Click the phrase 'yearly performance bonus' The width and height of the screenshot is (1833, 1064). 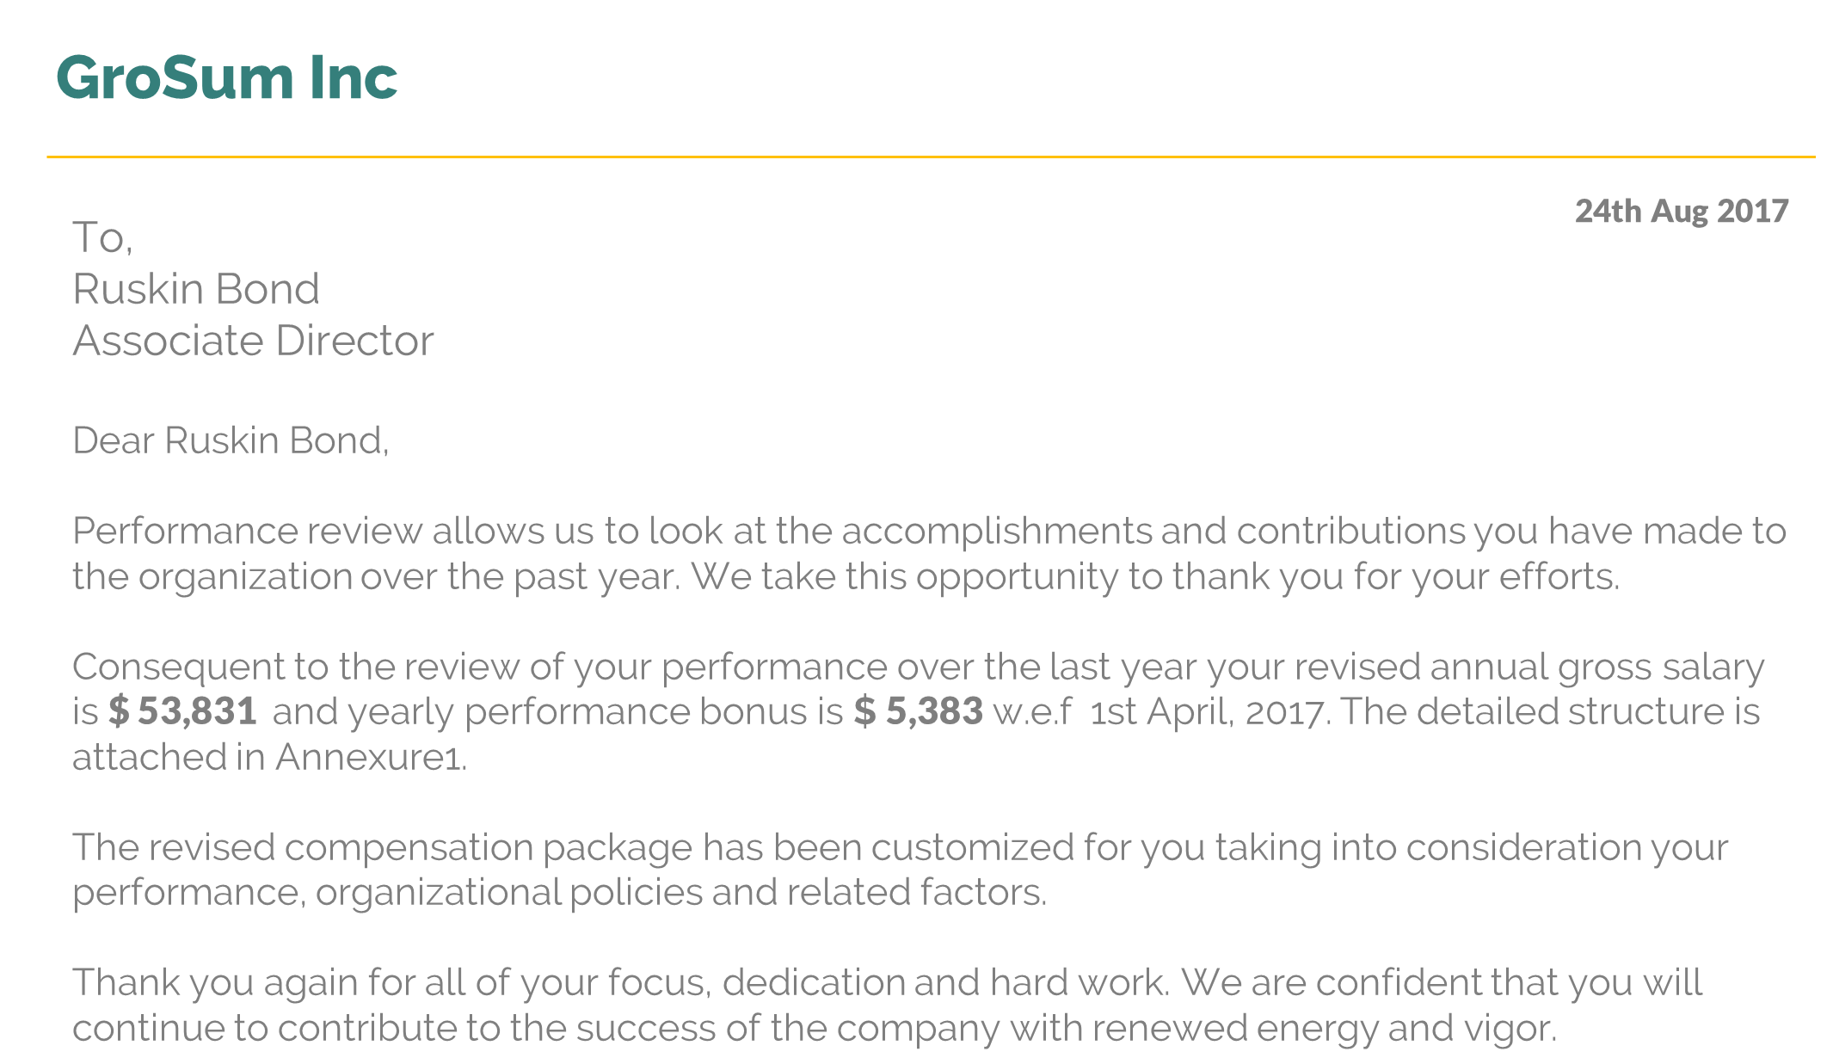(x=578, y=712)
